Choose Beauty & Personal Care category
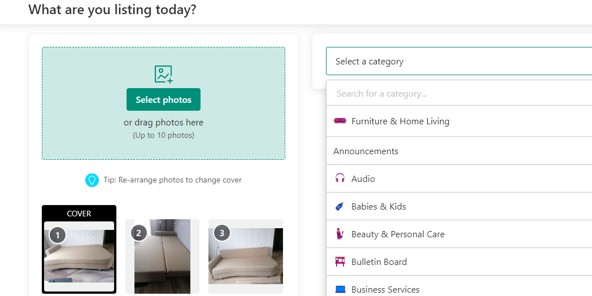This screenshot has width=592, height=296. (398, 234)
